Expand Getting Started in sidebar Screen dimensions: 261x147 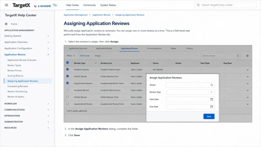coord(48,36)
